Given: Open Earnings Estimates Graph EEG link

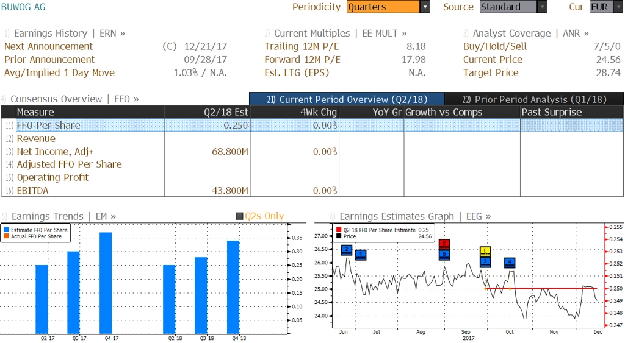Looking at the screenshot, I should (x=415, y=216).
